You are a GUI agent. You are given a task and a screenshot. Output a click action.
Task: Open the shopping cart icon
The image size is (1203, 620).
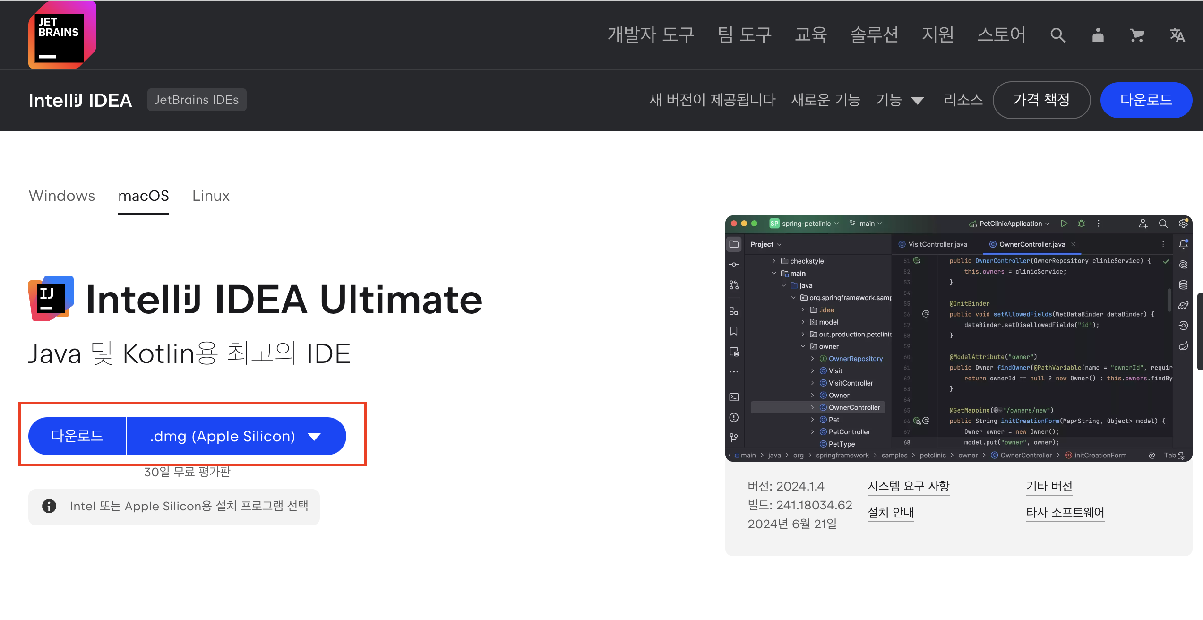tap(1137, 35)
